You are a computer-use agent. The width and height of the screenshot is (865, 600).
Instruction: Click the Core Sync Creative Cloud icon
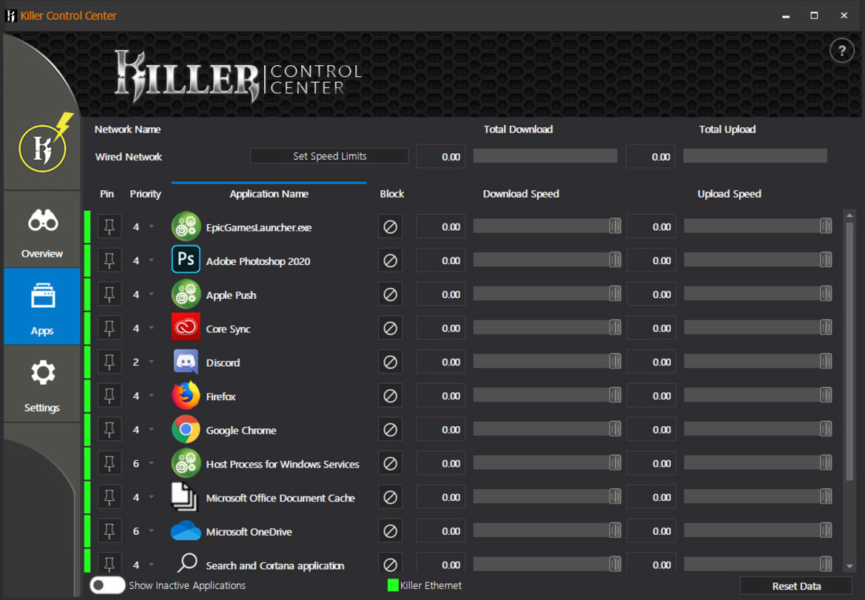point(186,328)
